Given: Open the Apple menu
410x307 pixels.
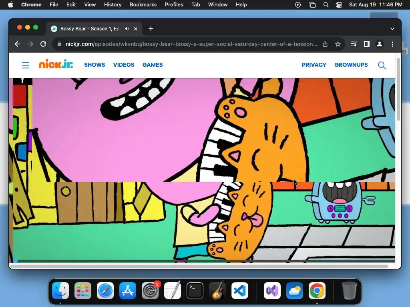Looking at the screenshot, I should coord(10,5).
